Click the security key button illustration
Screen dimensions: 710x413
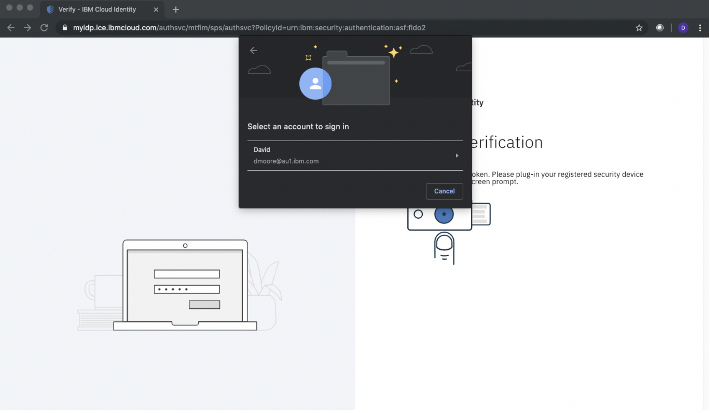[x=444, y=214]
